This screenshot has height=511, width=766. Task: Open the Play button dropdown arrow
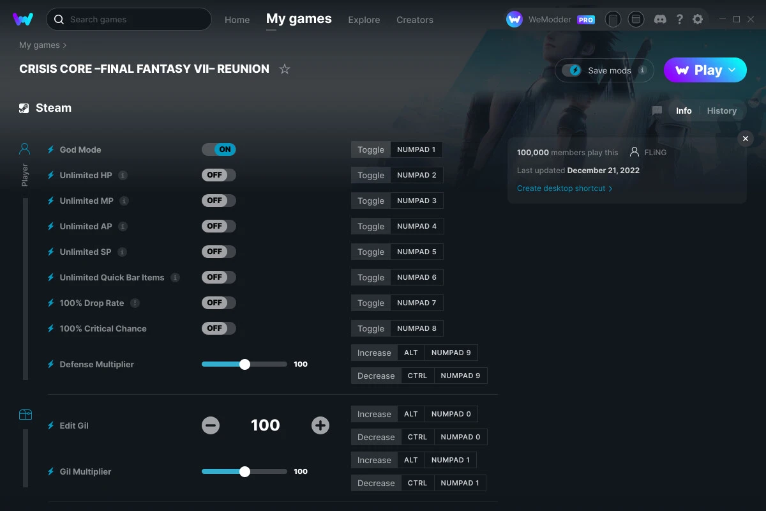pyautogui.click(x=732, y=70)
